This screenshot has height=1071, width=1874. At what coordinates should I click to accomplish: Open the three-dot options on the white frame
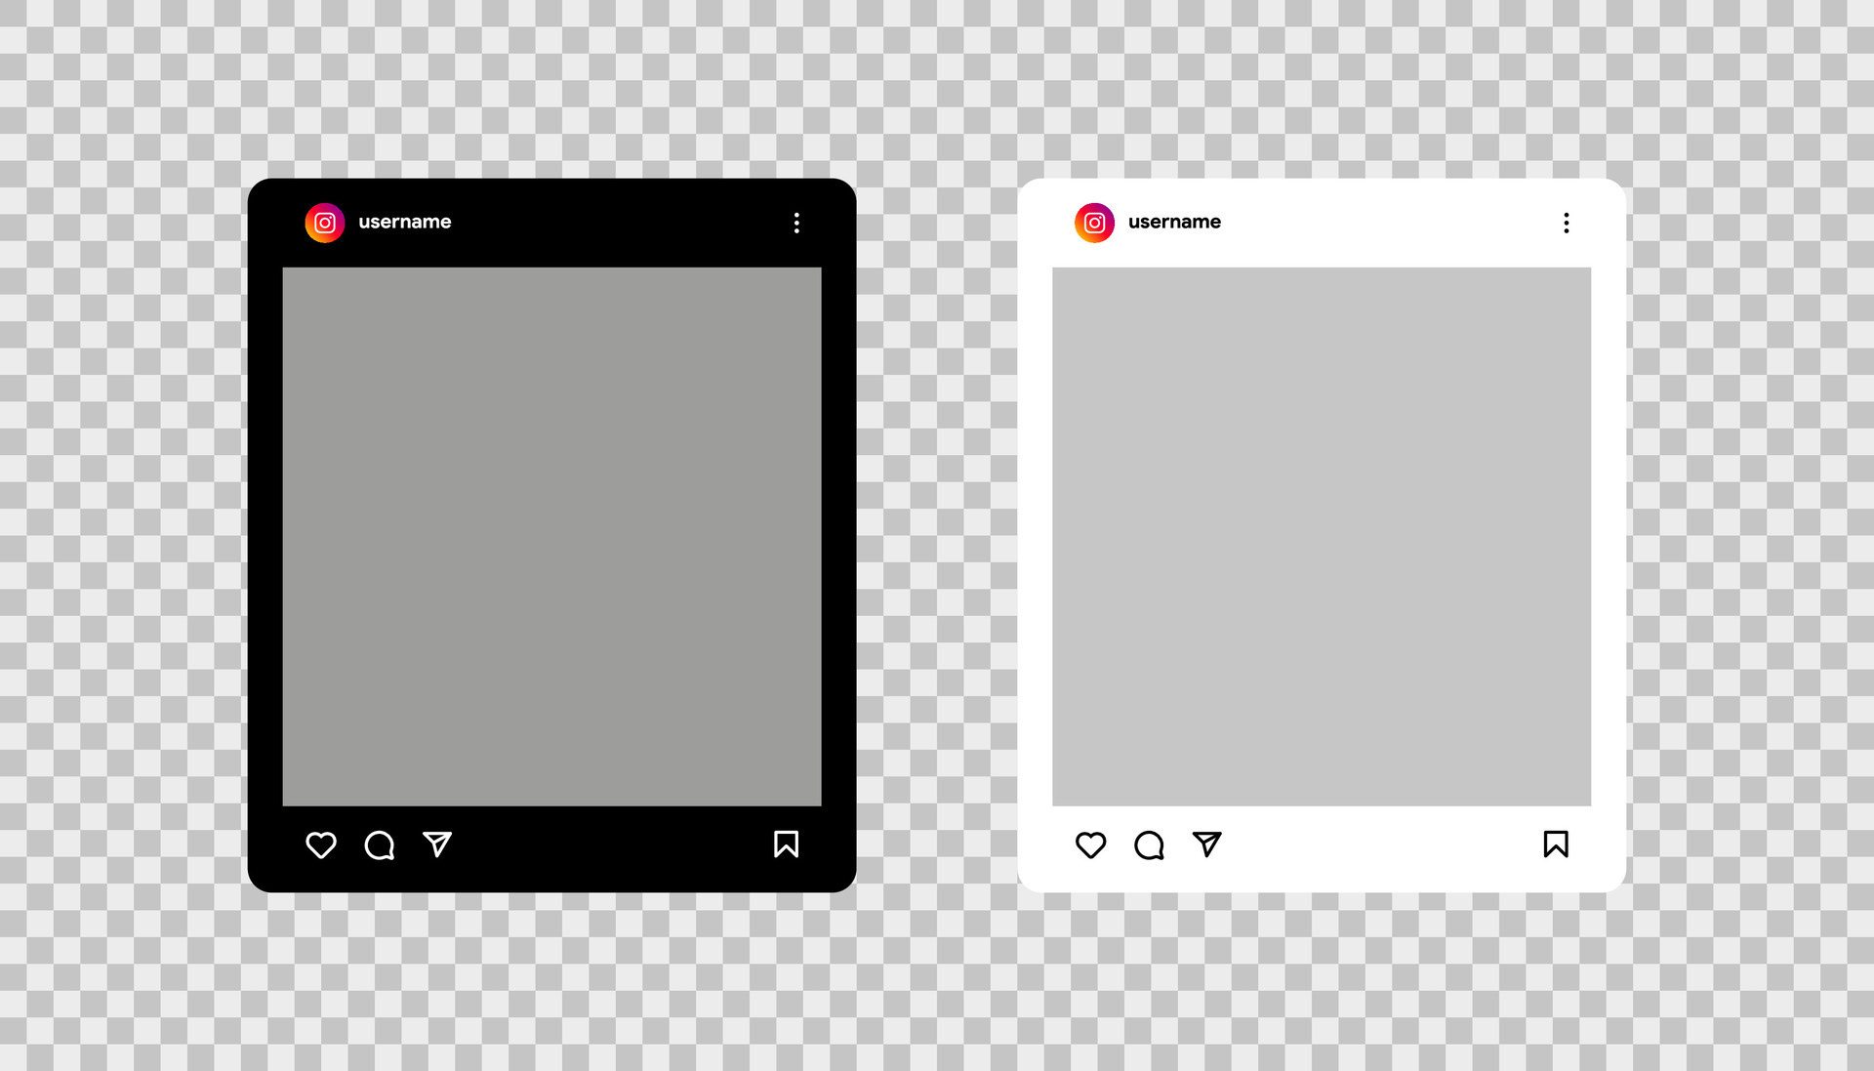[x=1567, y=223]
